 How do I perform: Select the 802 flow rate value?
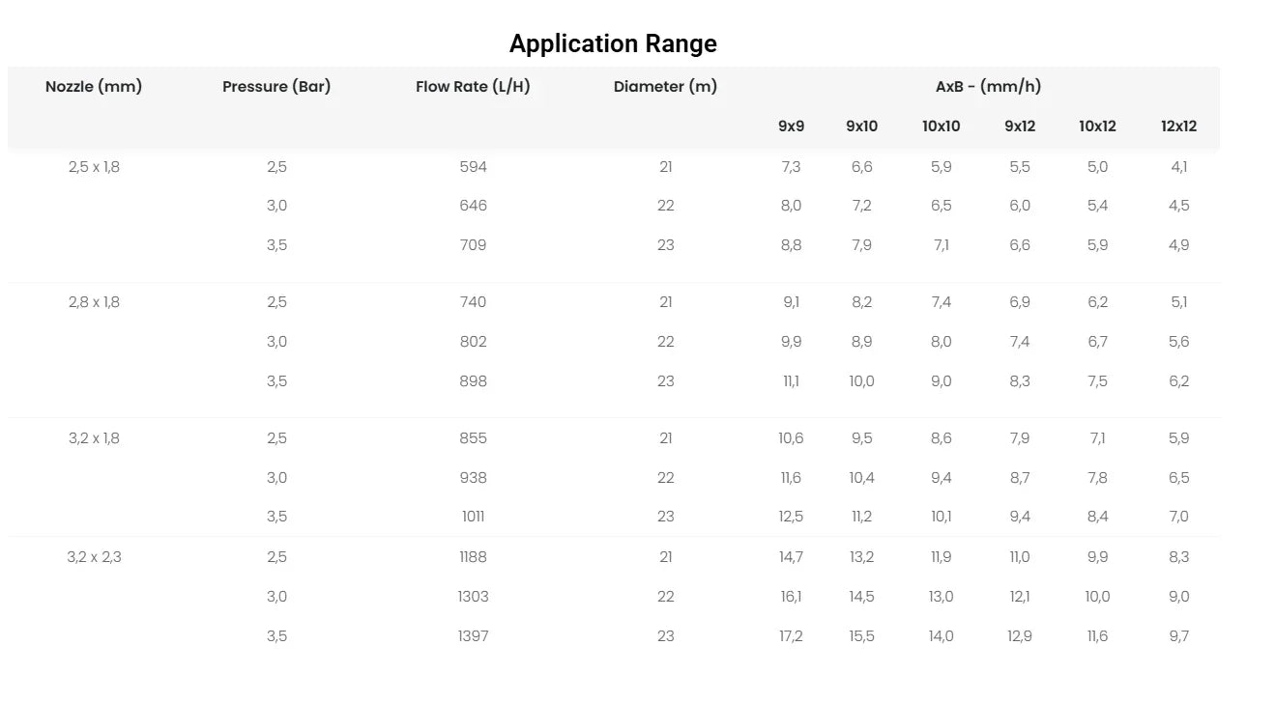[x=473, y=342]
